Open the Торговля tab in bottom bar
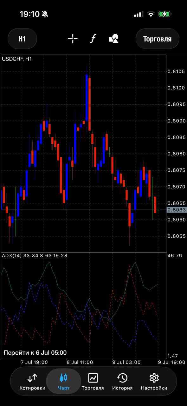Screen dimensions: 187x406 point(93,382)
